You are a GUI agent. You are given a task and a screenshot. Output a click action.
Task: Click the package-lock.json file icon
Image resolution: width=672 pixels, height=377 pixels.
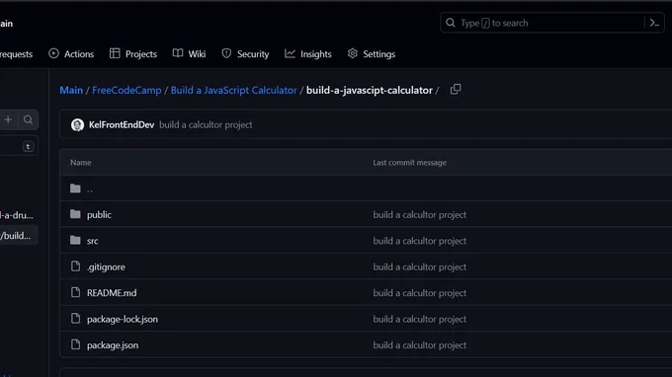(75, 319)
